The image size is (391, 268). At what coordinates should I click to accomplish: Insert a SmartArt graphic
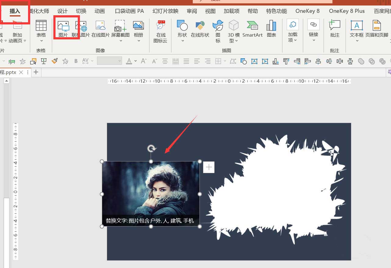(x=252, y=29)
